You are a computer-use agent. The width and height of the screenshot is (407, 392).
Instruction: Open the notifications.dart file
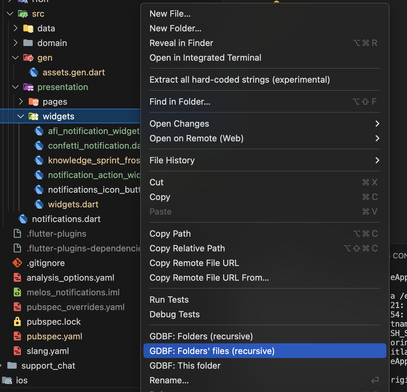pos(66,219)
